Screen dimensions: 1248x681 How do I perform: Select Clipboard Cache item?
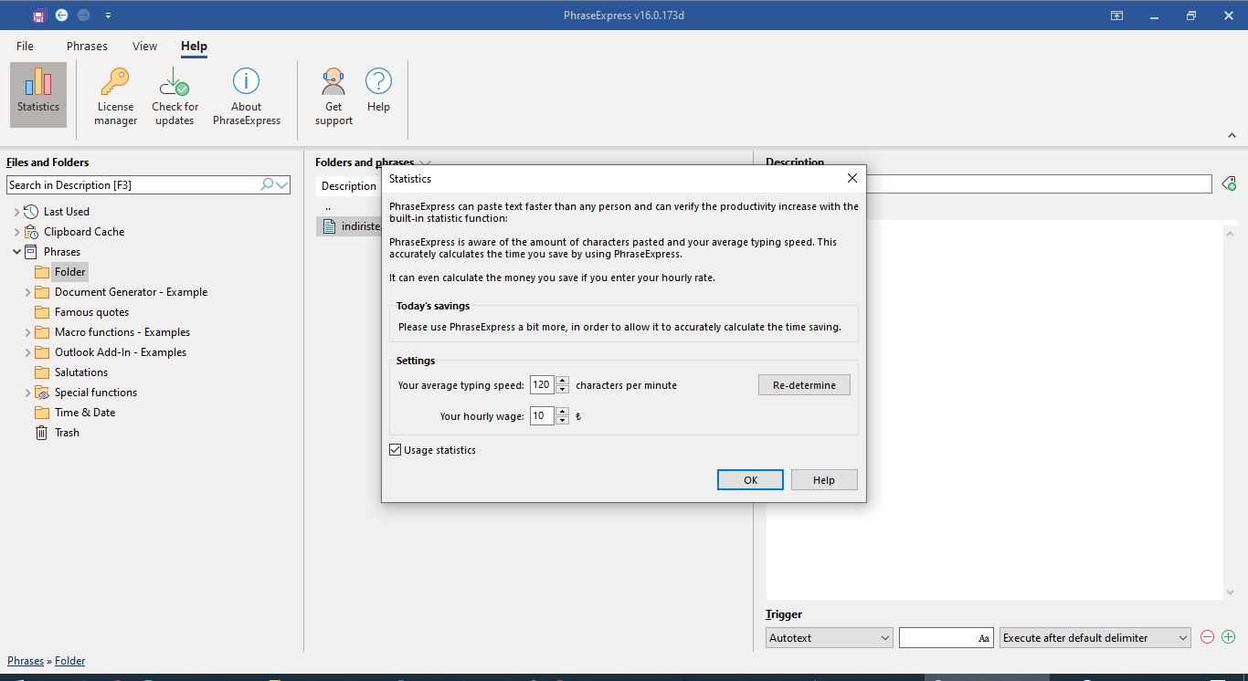pyautogui.click(x=84, y=232)
